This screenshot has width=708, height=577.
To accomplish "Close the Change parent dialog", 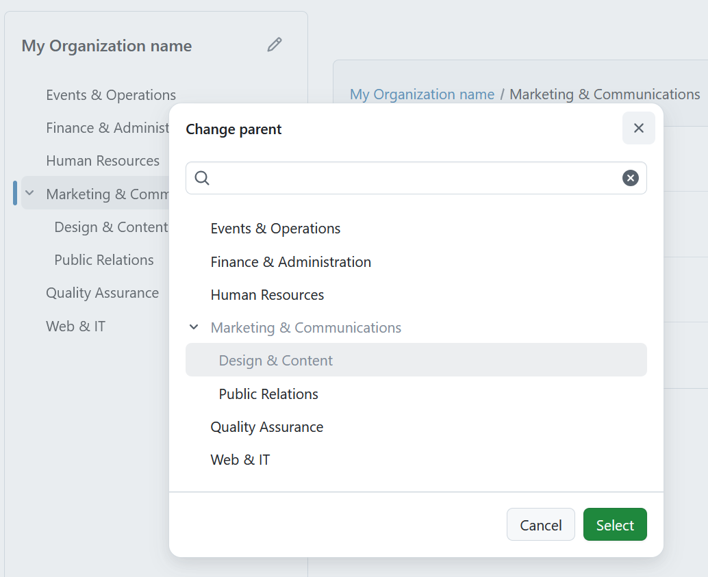I will coord(638,128).
